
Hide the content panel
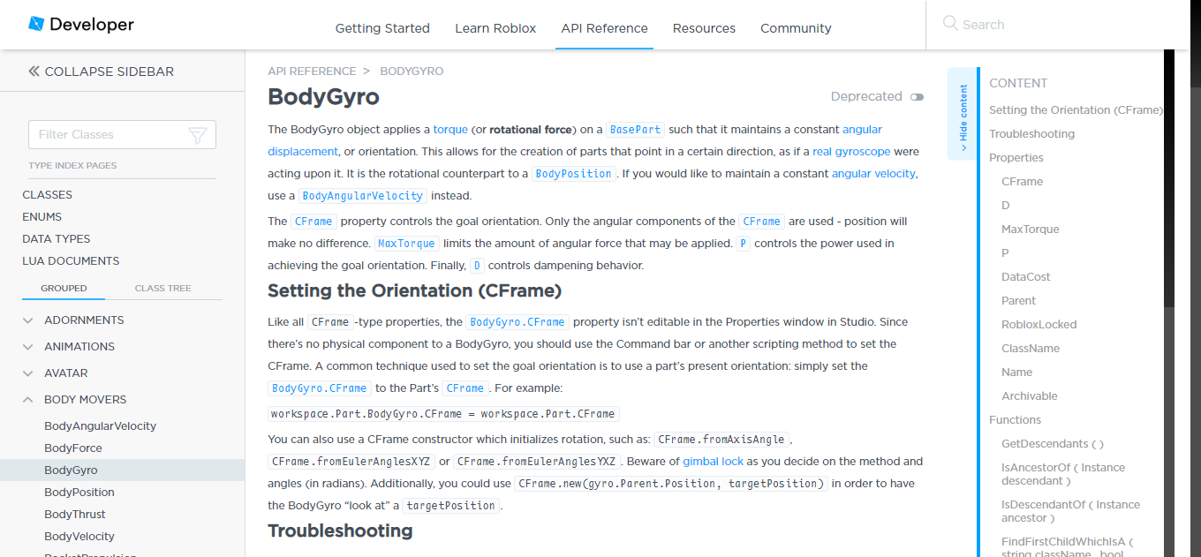tap(963, 114)
